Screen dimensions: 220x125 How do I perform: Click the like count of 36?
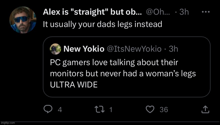tap(164, 110)
